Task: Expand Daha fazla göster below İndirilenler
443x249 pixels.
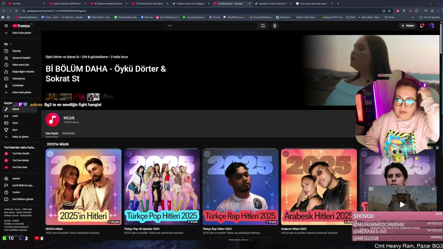Action: 20,92
